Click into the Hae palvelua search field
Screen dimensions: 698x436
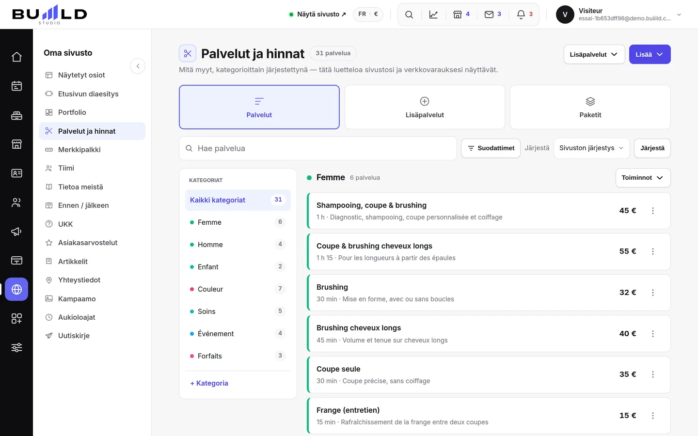[318, 148]
